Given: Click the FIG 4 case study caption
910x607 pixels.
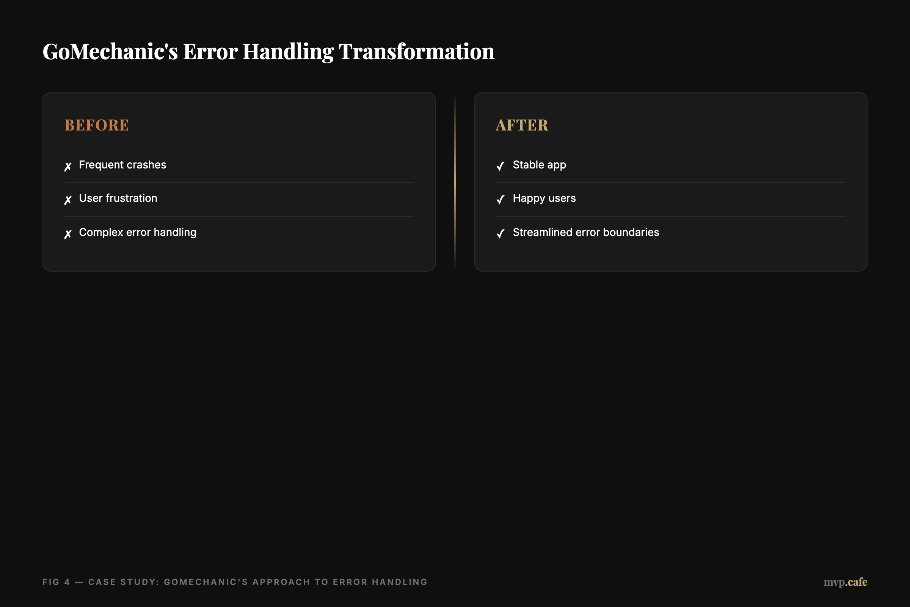Looking at the screenshot, I should [235, 582].
